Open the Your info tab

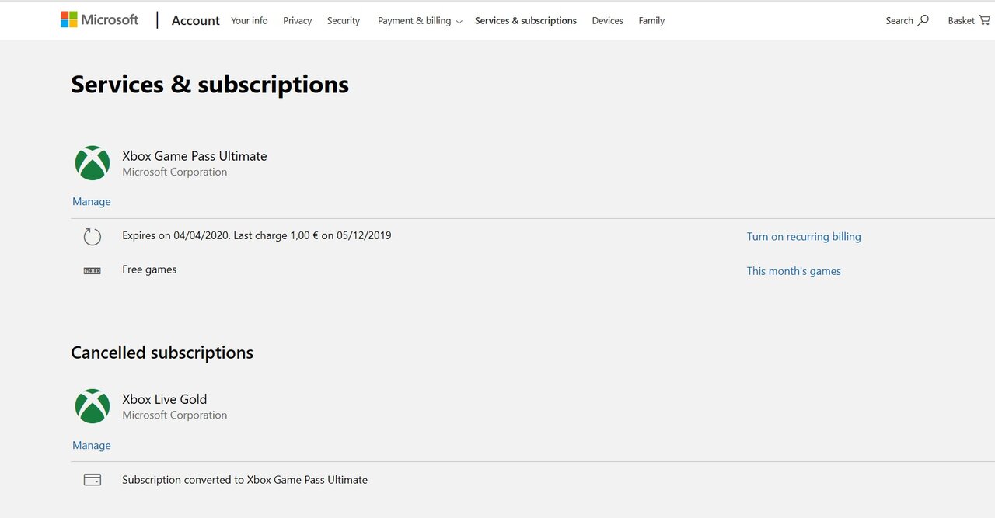249,21
